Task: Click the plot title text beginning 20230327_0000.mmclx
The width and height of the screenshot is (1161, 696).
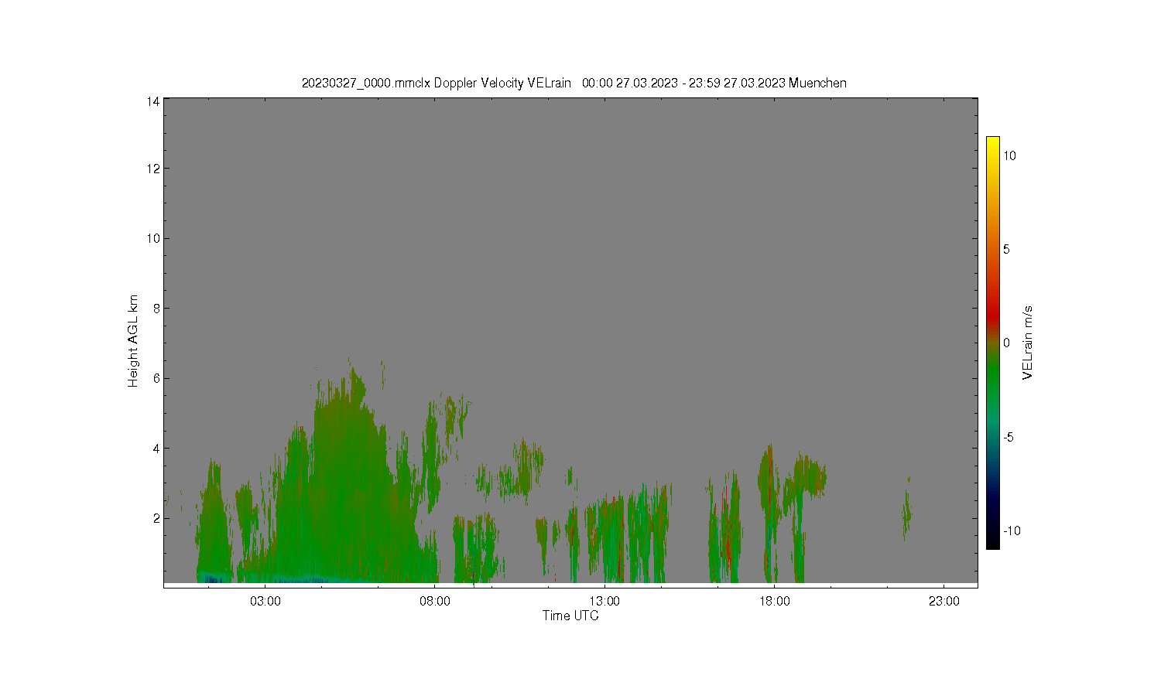Action: tap(574, 83)
